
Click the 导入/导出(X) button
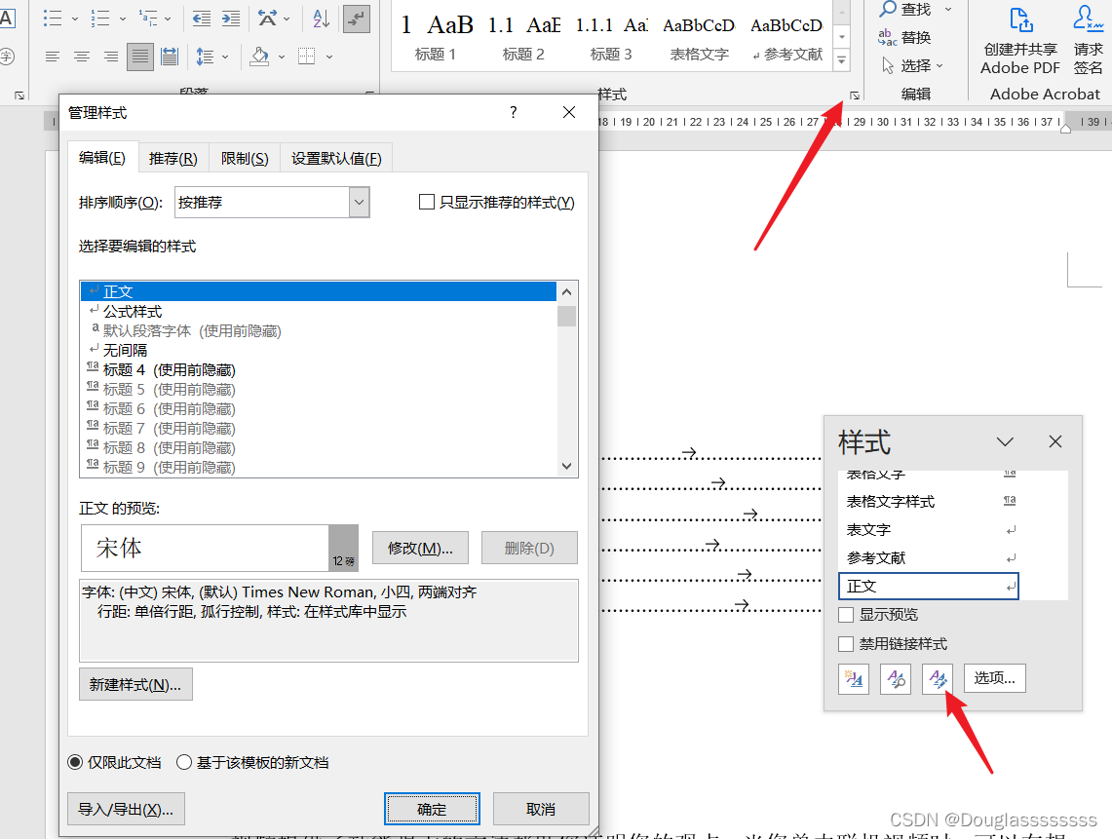point(126,809)
